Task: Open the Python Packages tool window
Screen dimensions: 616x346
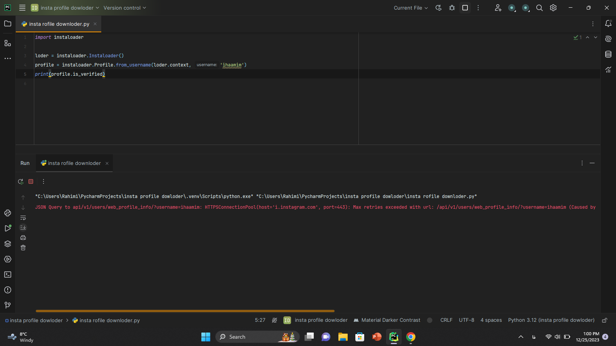Action: 8,244
